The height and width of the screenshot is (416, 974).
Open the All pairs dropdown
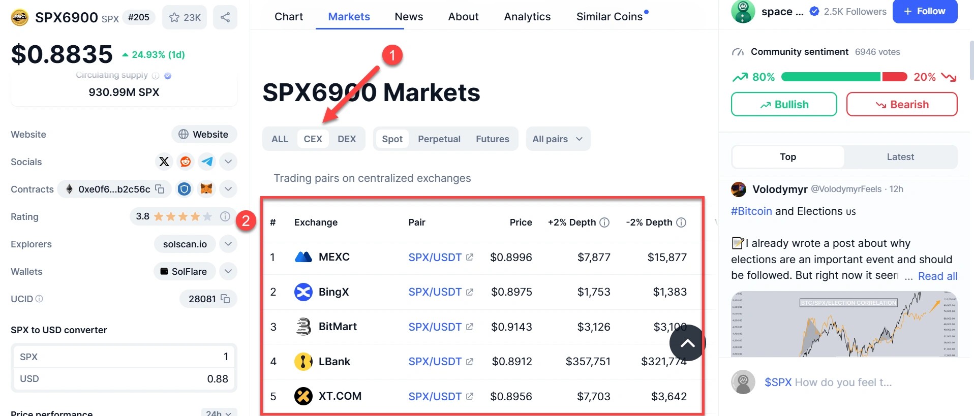[558, 139]
